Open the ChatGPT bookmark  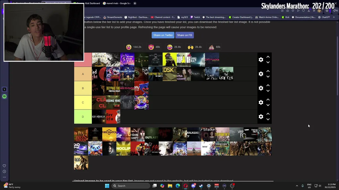click(x=324, y=17)
